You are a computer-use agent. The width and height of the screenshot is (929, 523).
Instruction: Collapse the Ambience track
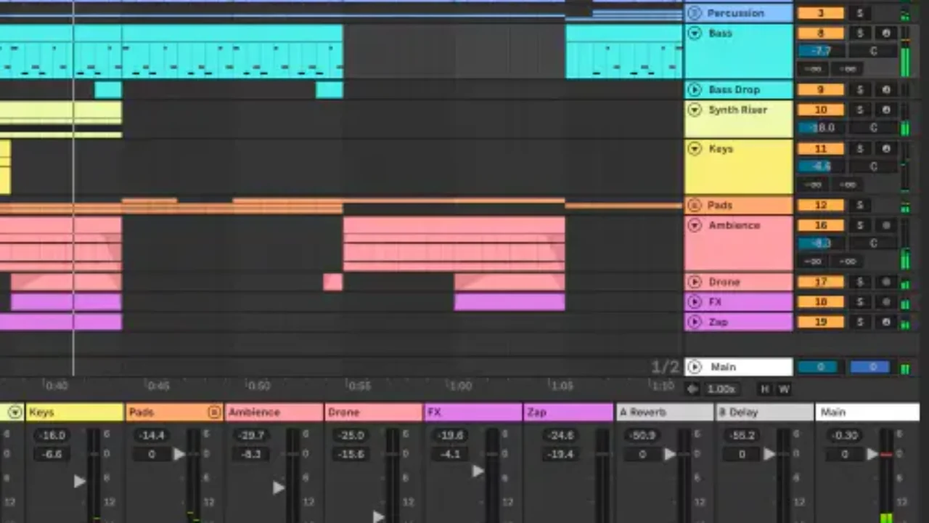(x=695, y=226)
